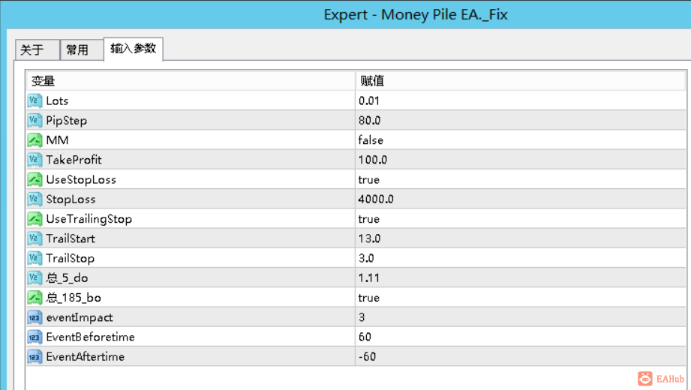The height and width of the screenshot is (390, 691).
Task: Switch to the 关于 tab
Action: (37, 49)
